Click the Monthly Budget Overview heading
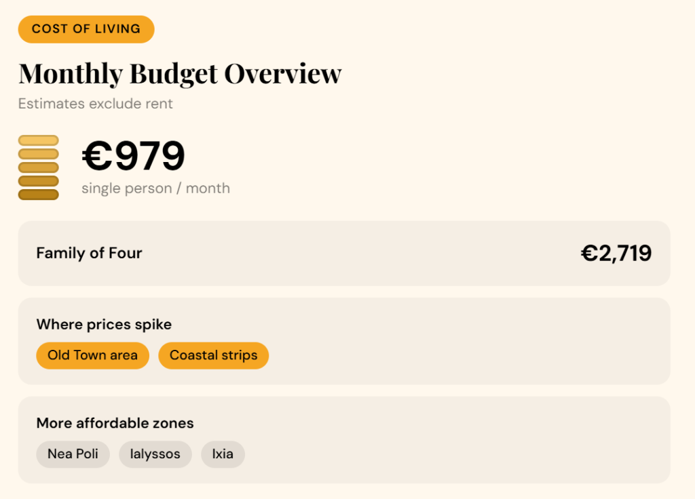Image resolution: width=695 pixels, height=499 pixels. [x=180, y=73]
